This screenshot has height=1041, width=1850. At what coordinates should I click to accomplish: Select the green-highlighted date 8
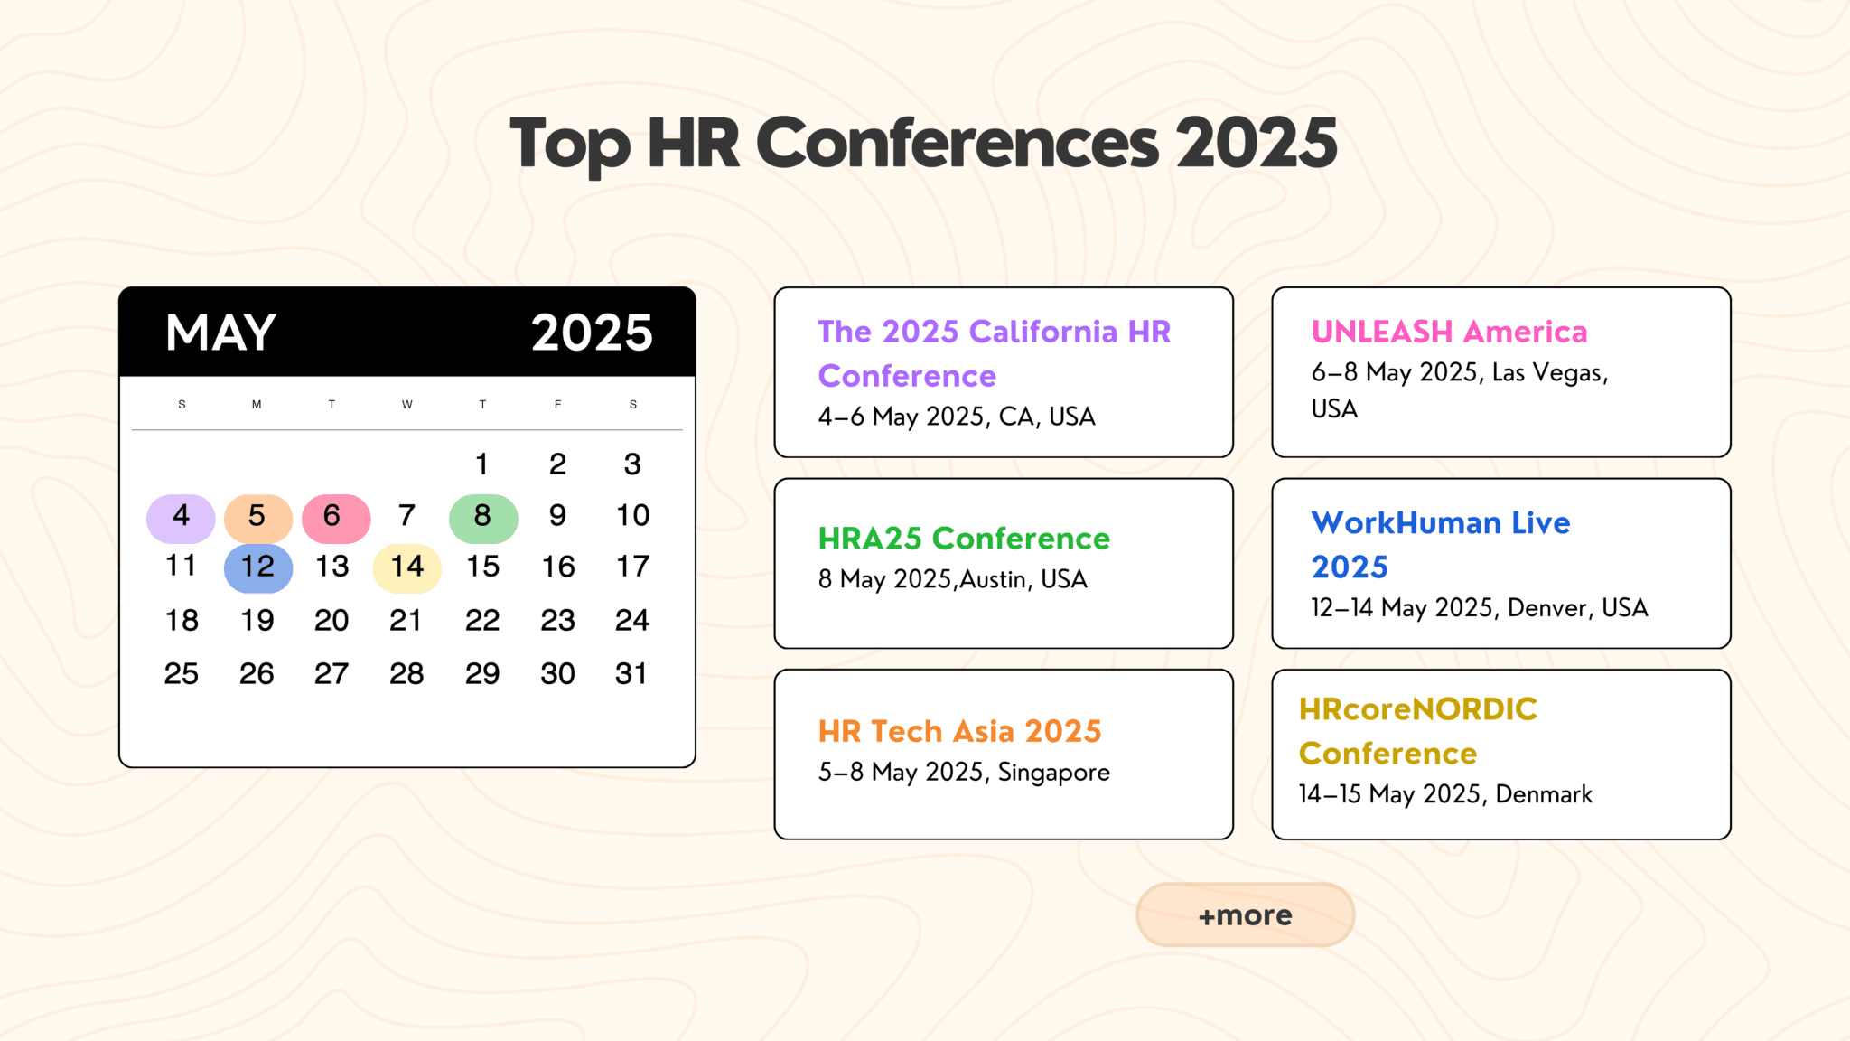click(x=483, y=515)
